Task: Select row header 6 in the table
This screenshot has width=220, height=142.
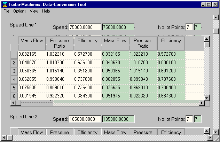Action: pyautogui.click(x=14, y=96)
